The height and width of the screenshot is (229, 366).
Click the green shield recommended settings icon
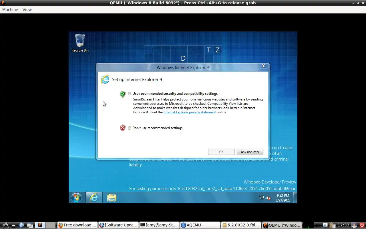pyautogui.click(x=123, y=94)
